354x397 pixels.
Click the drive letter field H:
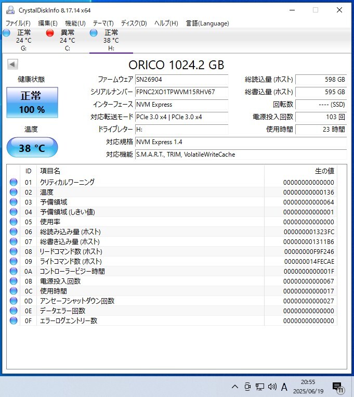tap(181, 130)
